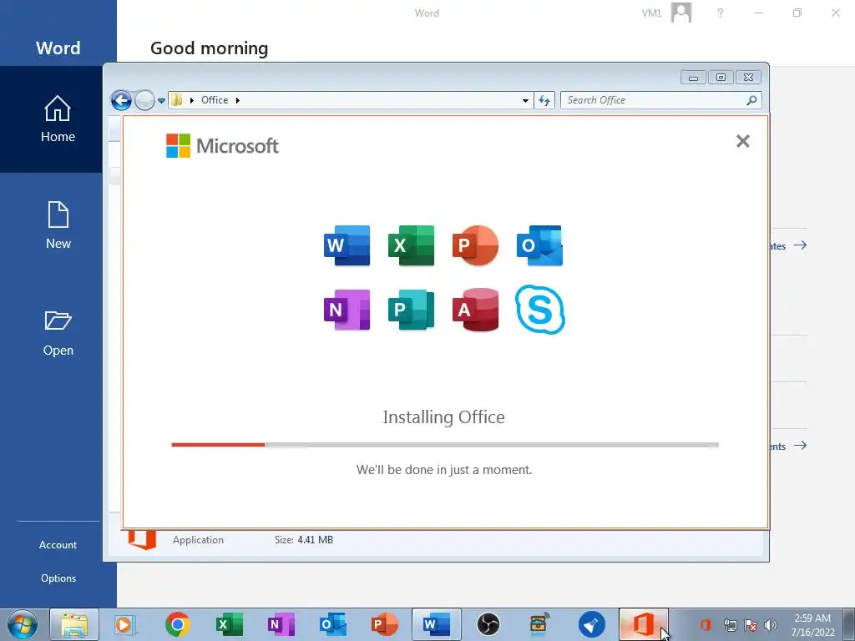855x641 pixels.
Task: Select Open in Word sidebar
Action: (58, 333)
